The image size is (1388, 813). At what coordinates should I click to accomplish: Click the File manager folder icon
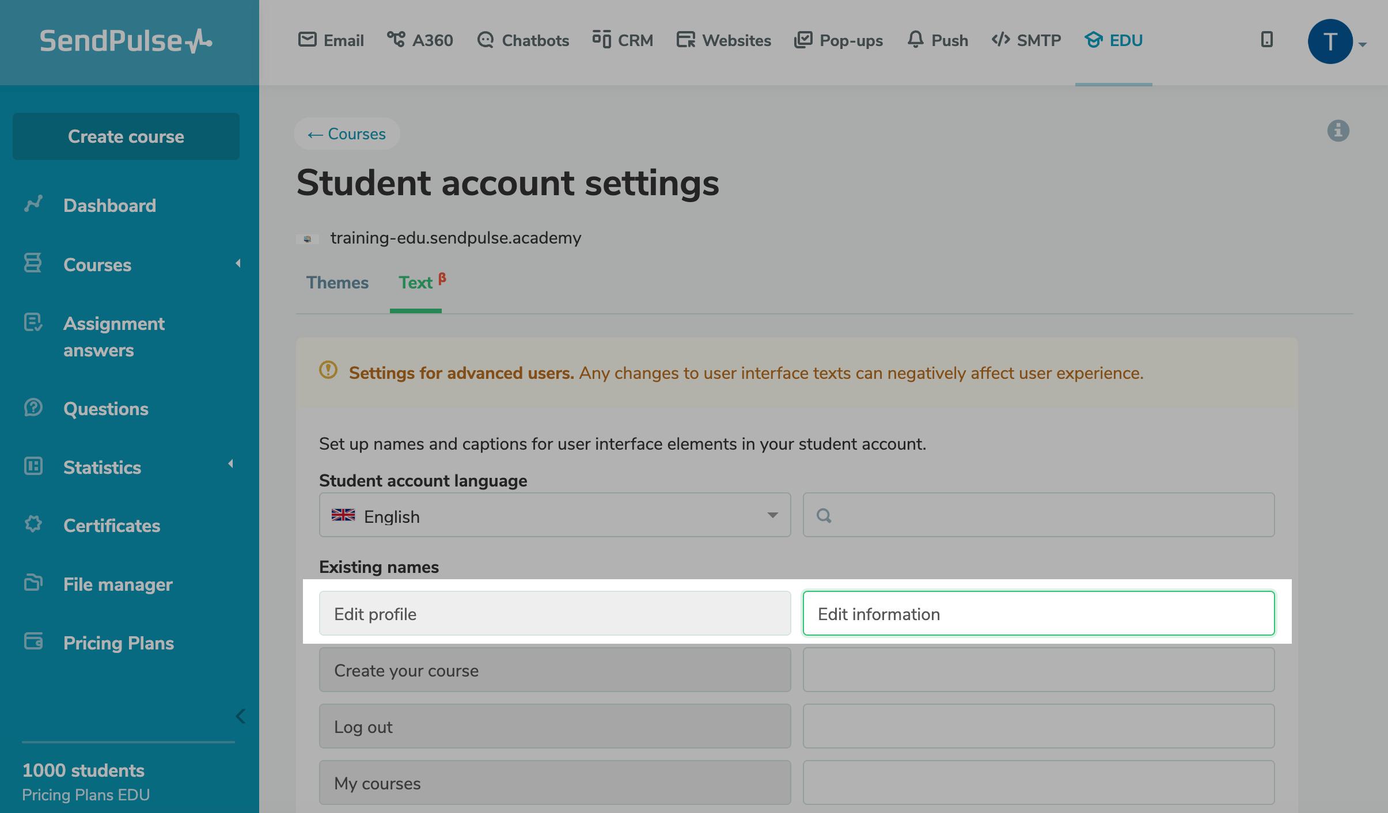(33, 583)
